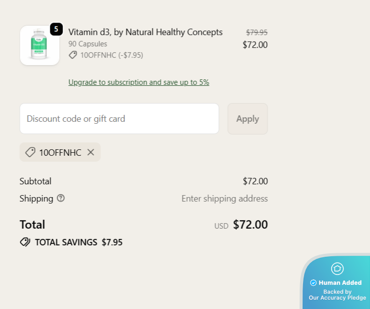This screenshot has height=309, width=370.
Task: Click the Vitamin D3 product thumbnail
Action: pyautogui.click(x=39, y=45)
